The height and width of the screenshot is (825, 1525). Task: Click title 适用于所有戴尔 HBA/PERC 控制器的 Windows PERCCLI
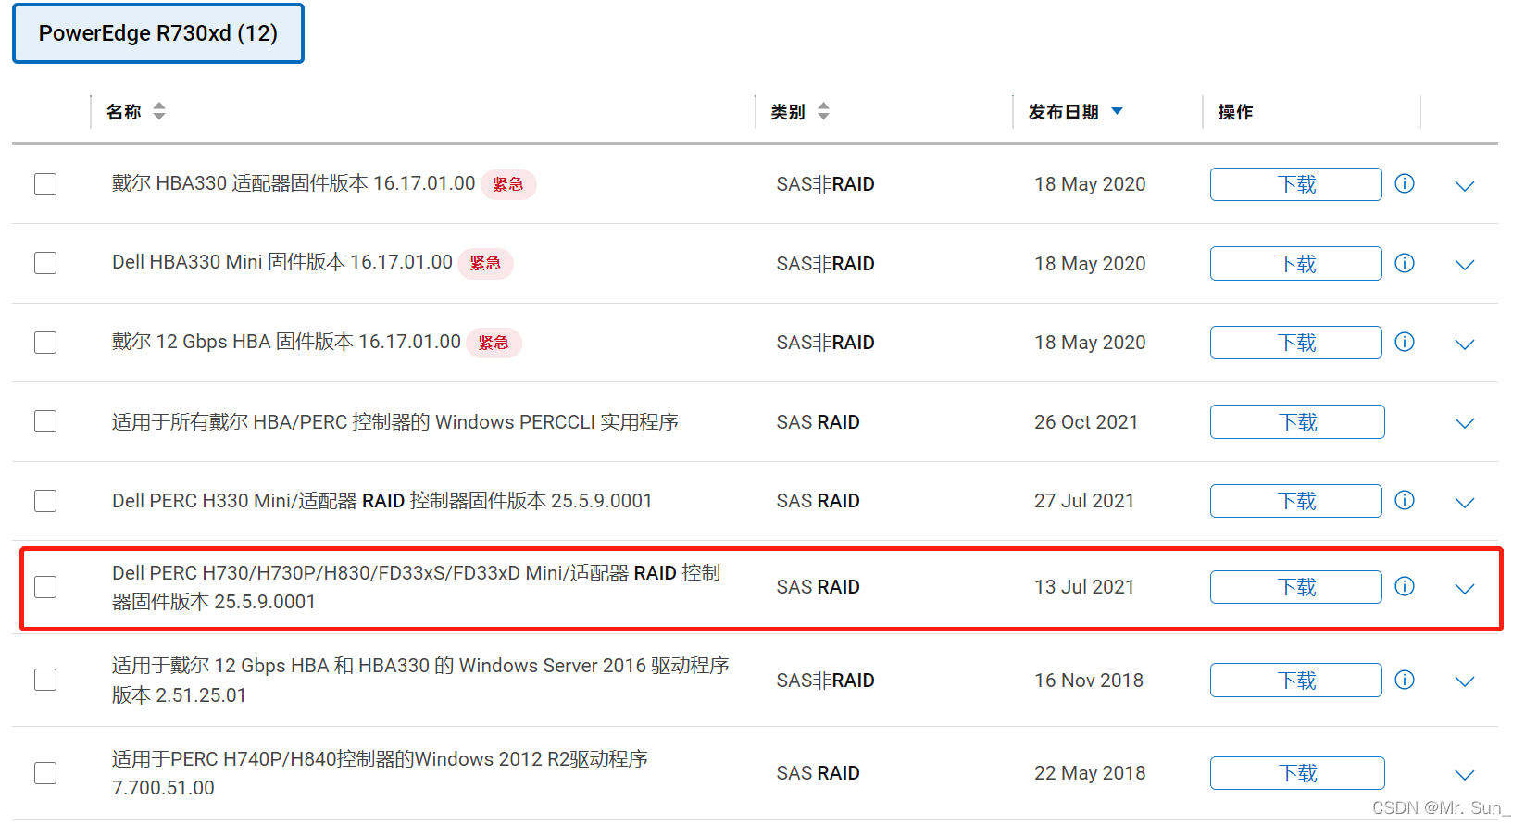pyautogui.click(x=395, y=422)
